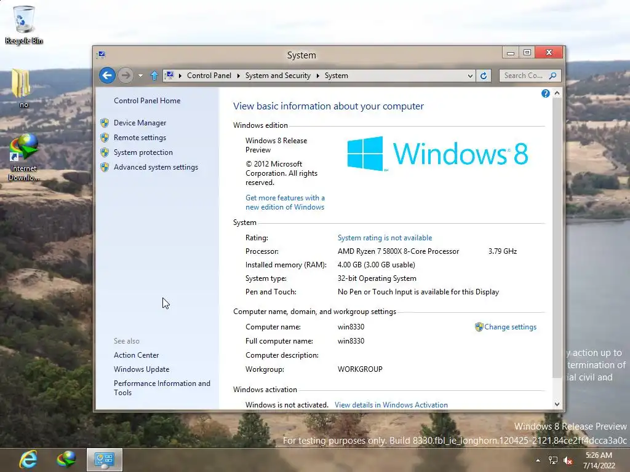The image size is (630, 472).
Task: Click View basic information heading
Action: tap(329, 106)
